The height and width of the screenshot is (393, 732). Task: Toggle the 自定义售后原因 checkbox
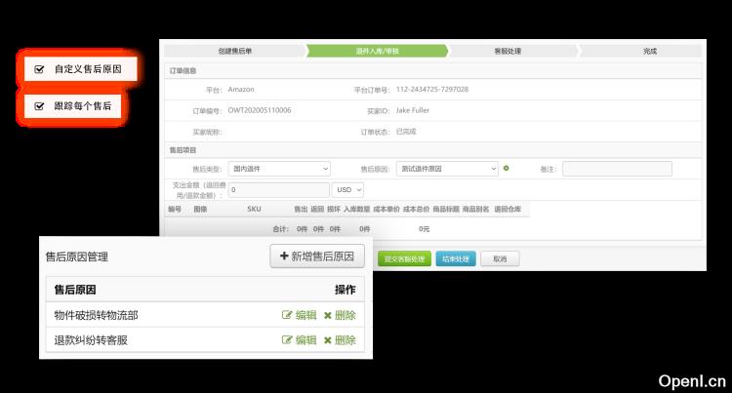40,69
